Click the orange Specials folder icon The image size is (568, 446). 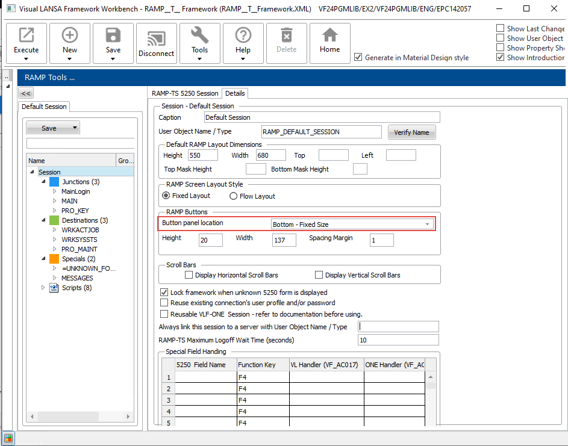pos(54,259)
